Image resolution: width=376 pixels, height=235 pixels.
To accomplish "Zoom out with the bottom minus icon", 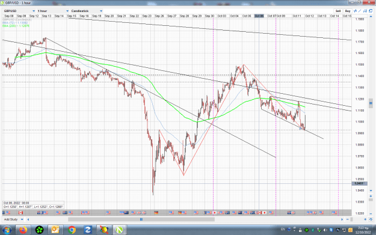I will tap(348, 219).
